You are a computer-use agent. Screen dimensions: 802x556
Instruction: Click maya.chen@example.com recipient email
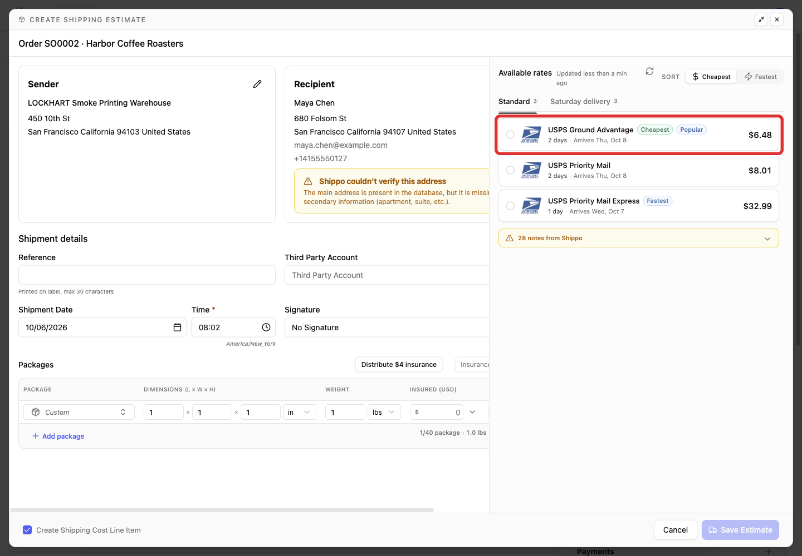(x=341, y=145)
